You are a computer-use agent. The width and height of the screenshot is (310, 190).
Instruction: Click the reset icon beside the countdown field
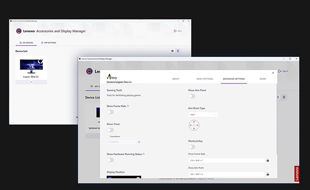pos(139,142)
